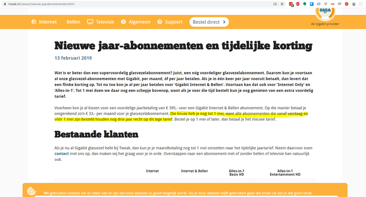Open the document-image extension icon
This screenshot has height=197, width=366.
[354, 4]
